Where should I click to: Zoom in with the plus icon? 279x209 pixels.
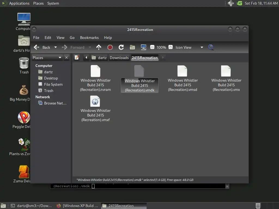pos(171,47)
